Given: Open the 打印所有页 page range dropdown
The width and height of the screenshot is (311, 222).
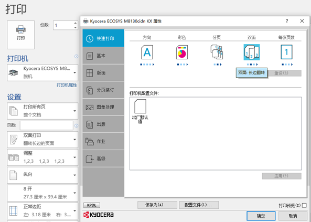Looking at the screenshot, I should coord(42,111).
